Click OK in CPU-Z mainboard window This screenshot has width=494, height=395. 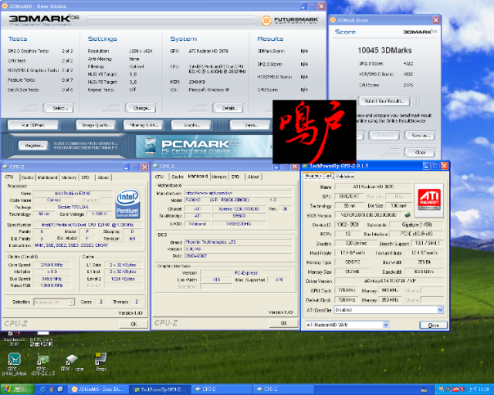pos(283,323)
